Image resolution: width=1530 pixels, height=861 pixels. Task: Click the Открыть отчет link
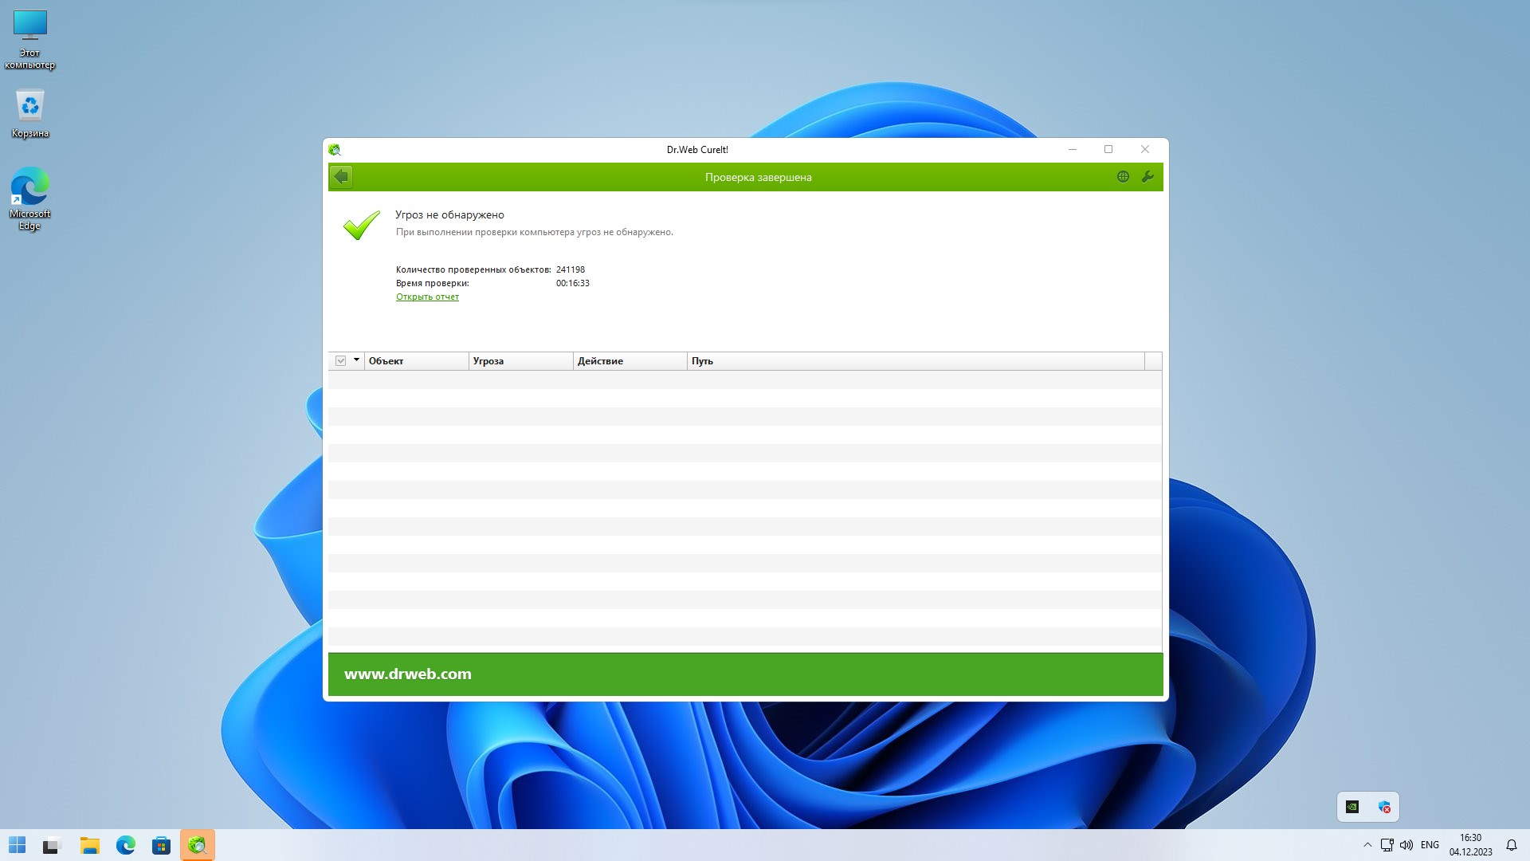pyautogui.click(x=427, y=297)
